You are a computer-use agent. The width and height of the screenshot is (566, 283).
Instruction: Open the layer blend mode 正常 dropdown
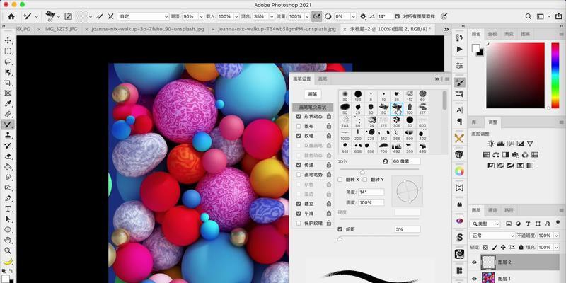(x=492, y=236)
